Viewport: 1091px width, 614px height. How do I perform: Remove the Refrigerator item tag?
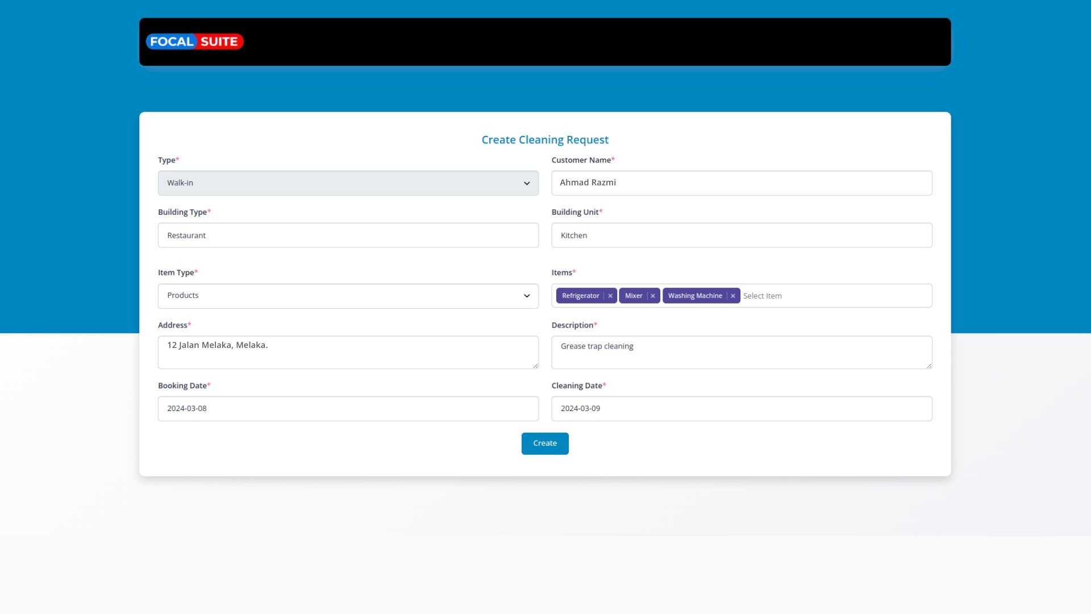[x=610, y=296]
